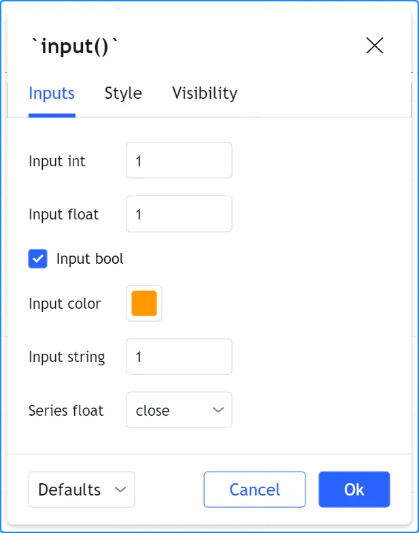Go to the Visibility tab
This screenshot has width=419, height=533.
click(204, 93)
